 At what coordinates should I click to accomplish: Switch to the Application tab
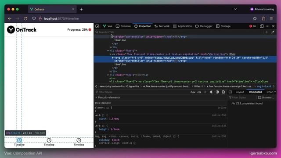(183, 26)
